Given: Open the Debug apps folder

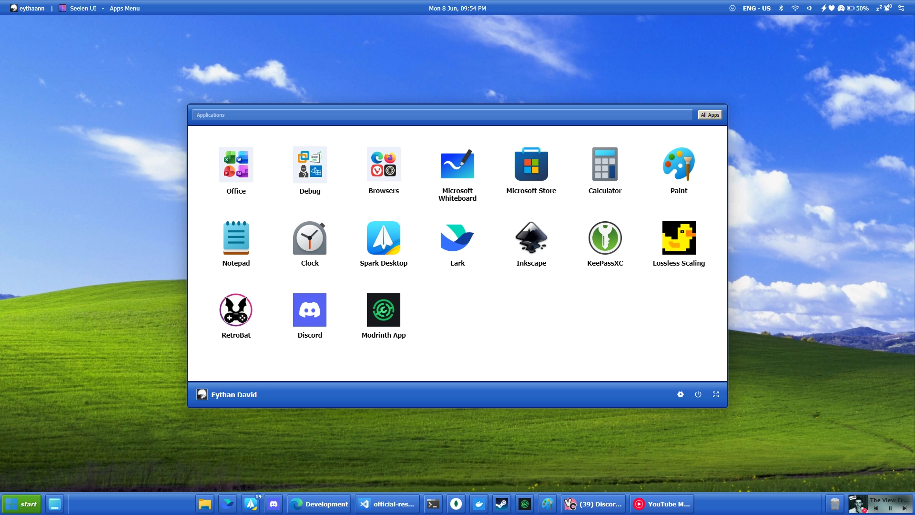Looking at the screenshot, I should tap(310, 171).
